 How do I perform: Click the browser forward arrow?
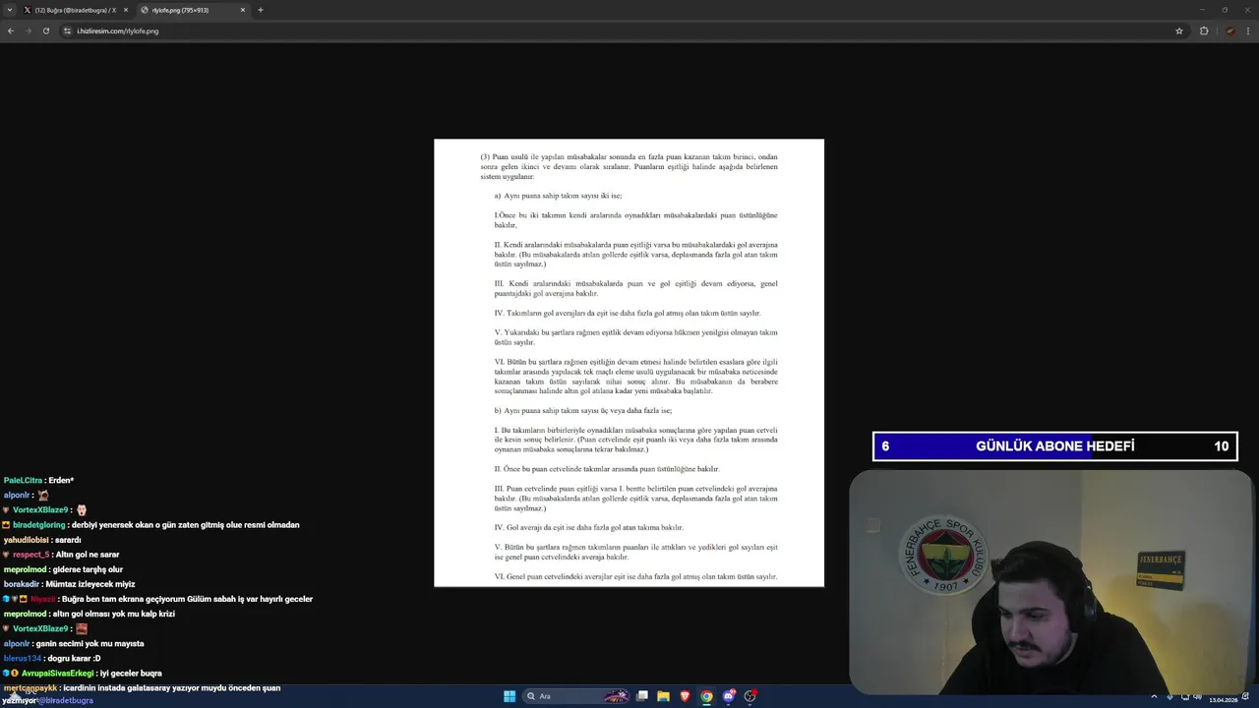[x=28, y=30]
